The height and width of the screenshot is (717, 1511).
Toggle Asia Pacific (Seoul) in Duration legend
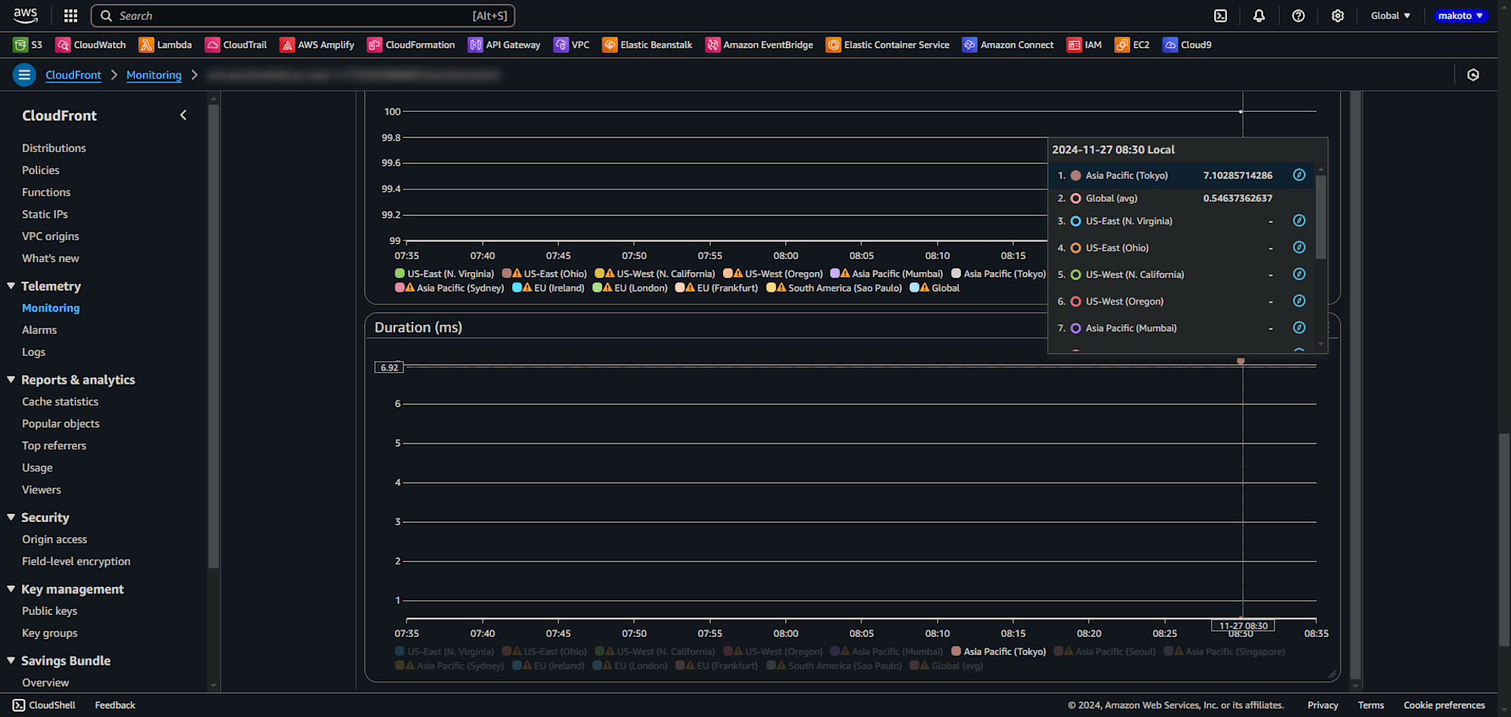coord(1105,651)
